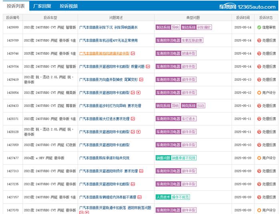The image size is (280, 214).
Task: Click the 投诉状态 column header
Action: (x=266, y=18)
